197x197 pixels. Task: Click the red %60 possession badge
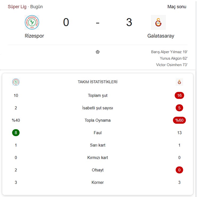179,120
